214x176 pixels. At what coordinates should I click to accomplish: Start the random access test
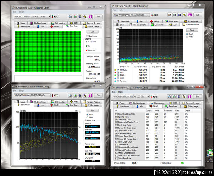(x=192, y=30)
